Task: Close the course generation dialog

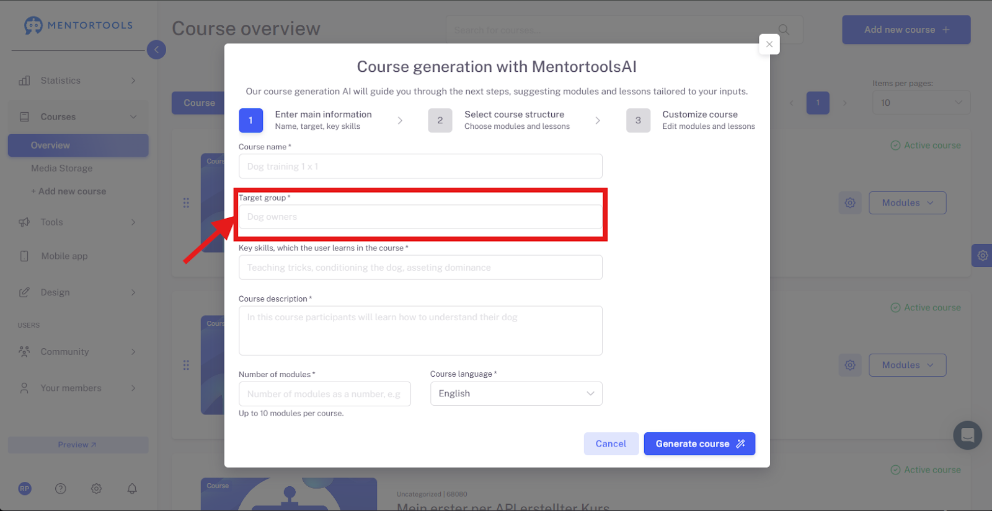Action: (769, 44)
